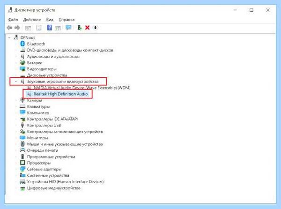Click the Видеоадаптеры display icon

point(22,69)
